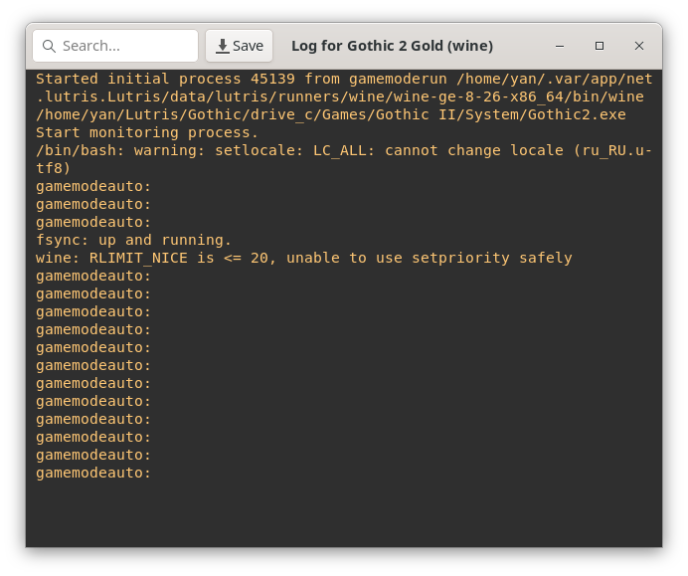Click the "Started initial process 45139" log line
Viewport: 688px width, 576px height.
click(x=169, y=79)
